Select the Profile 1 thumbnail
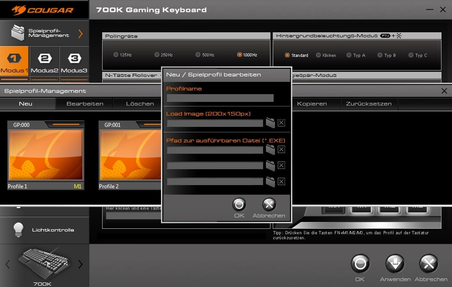This screenshot has width=452, height=287. [46, 155]
